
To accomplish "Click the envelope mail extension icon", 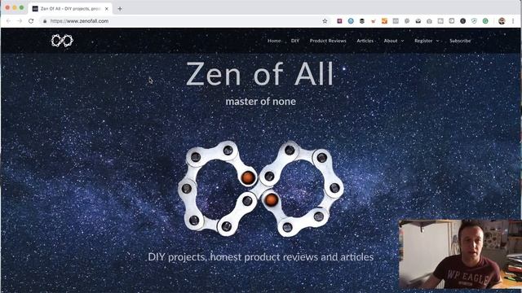I will 418,21.
